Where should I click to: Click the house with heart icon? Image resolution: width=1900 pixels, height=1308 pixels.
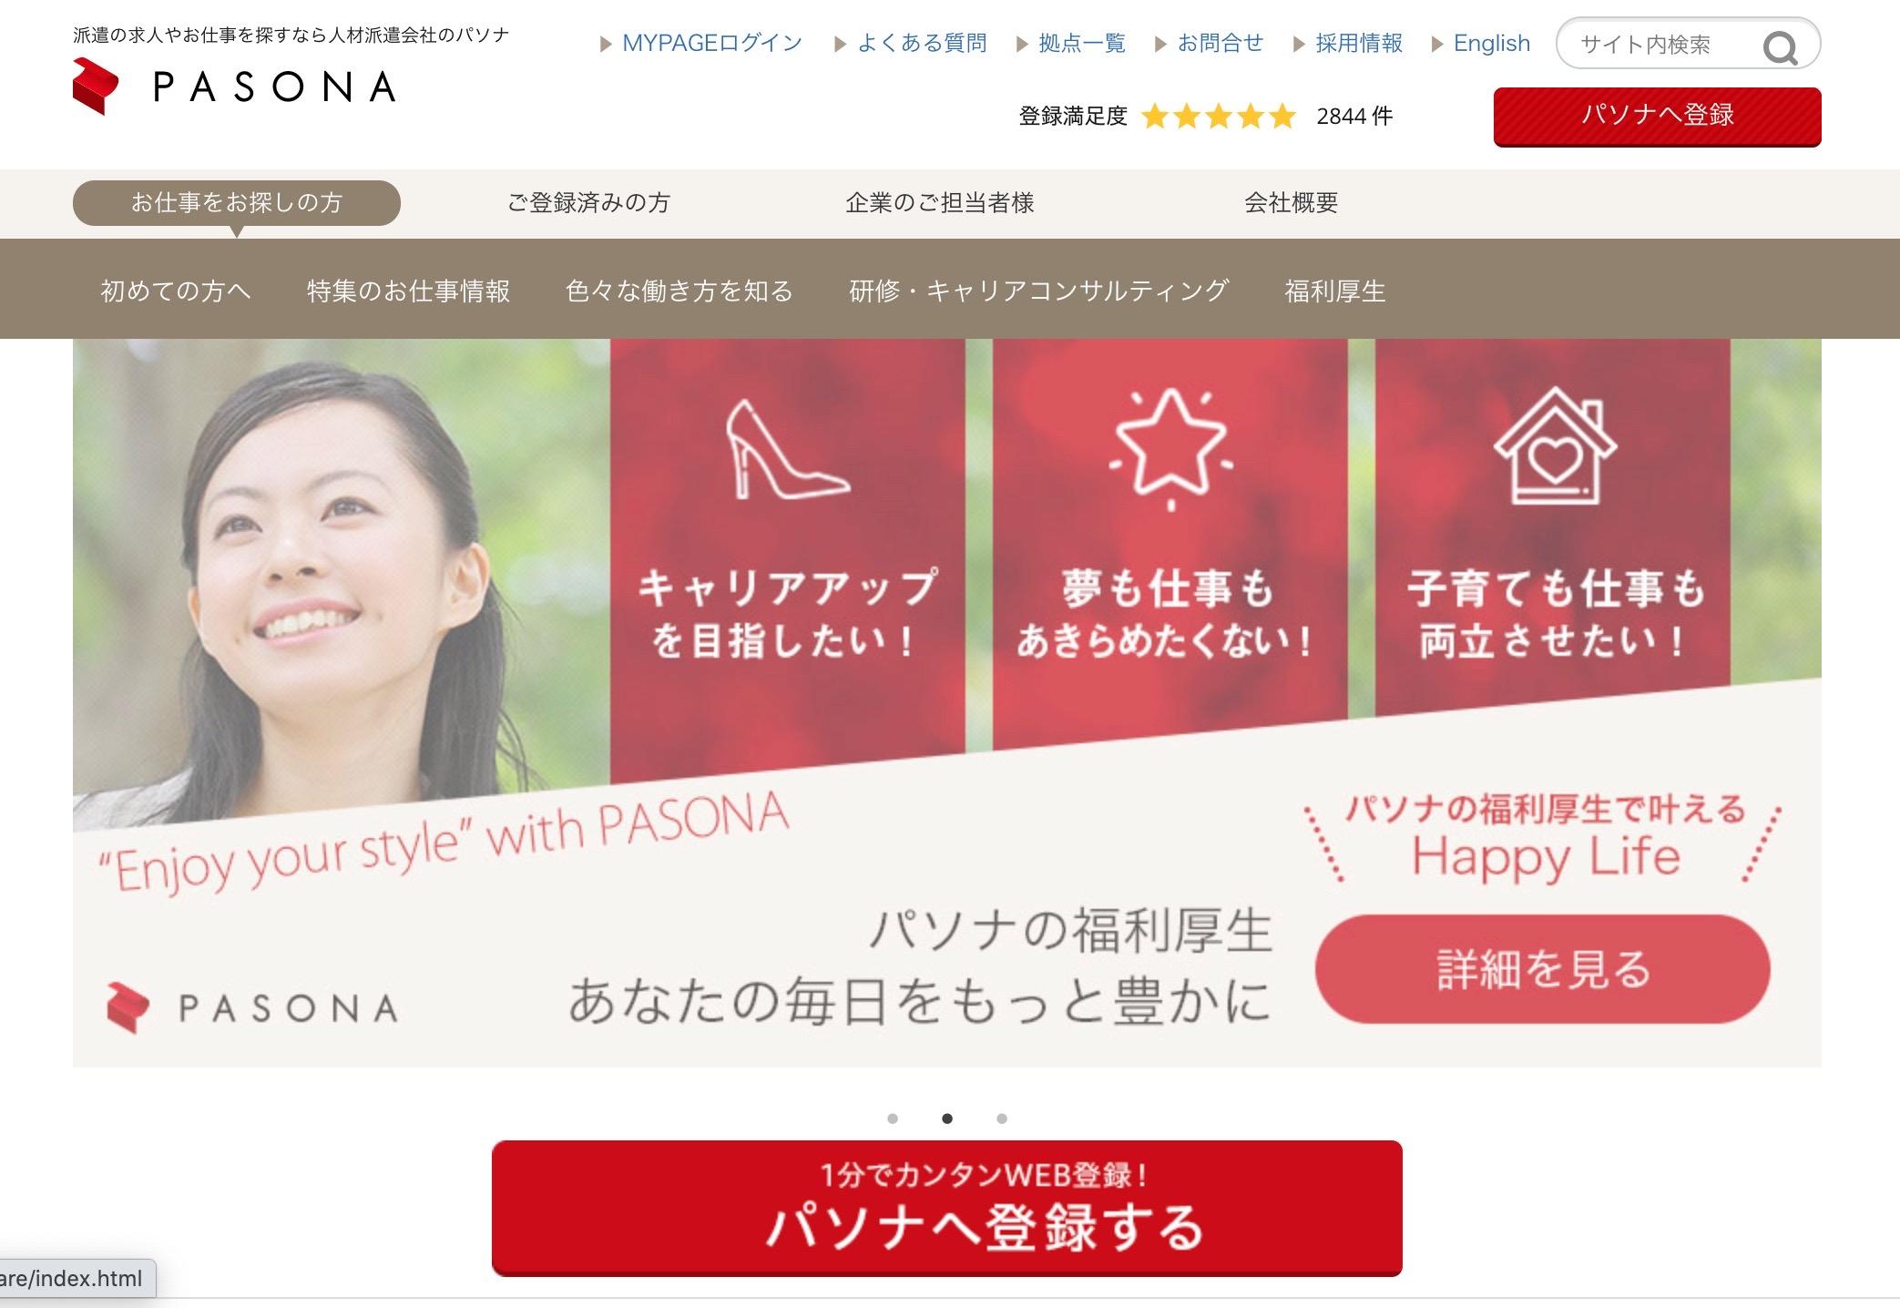[x=1555, y=445]
